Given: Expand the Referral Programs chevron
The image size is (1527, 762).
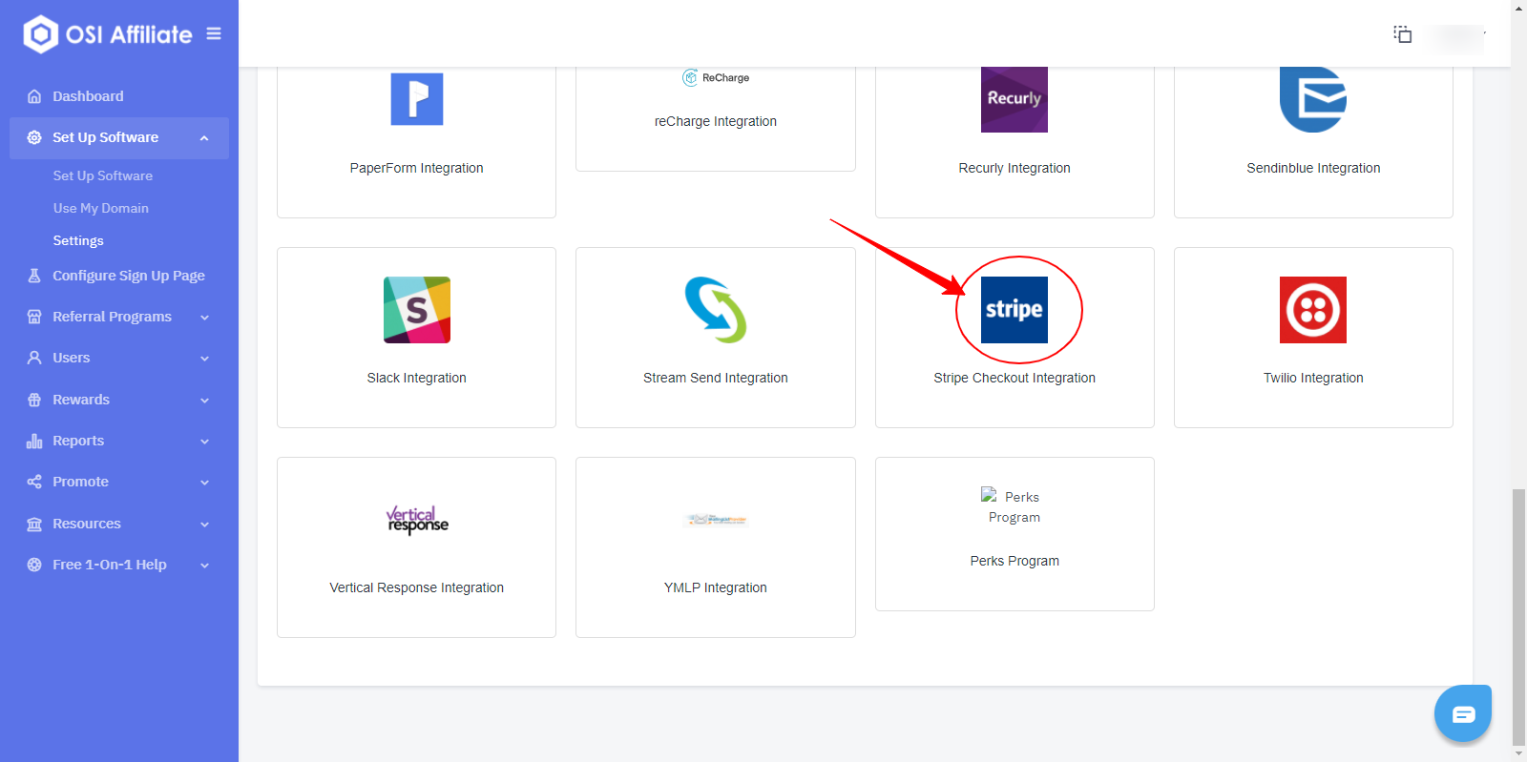Looking at the screenshot, I should tap(204, 318).
